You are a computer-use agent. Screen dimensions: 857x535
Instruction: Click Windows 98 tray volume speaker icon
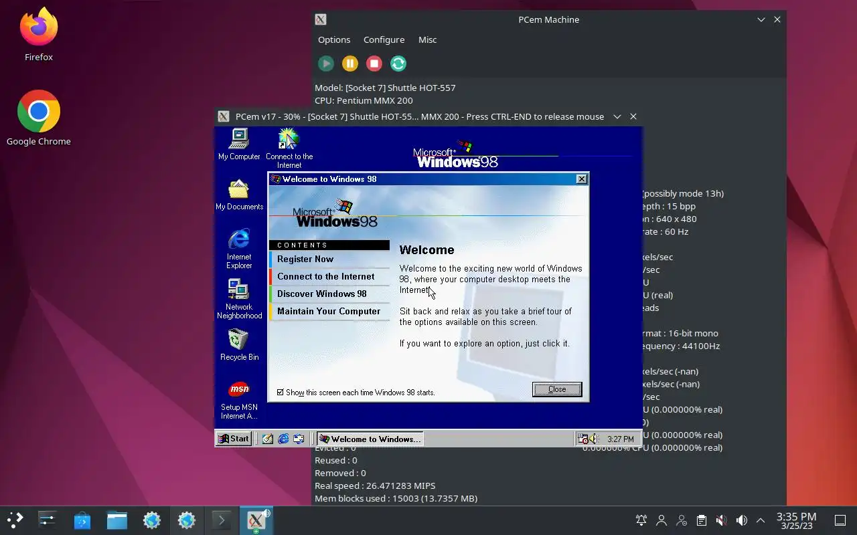click(593, 439)
